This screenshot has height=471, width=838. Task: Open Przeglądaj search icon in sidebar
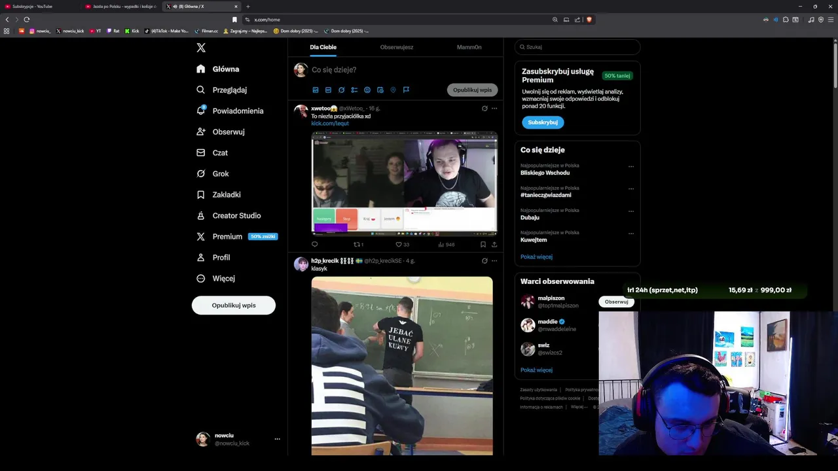pos(201,90)
